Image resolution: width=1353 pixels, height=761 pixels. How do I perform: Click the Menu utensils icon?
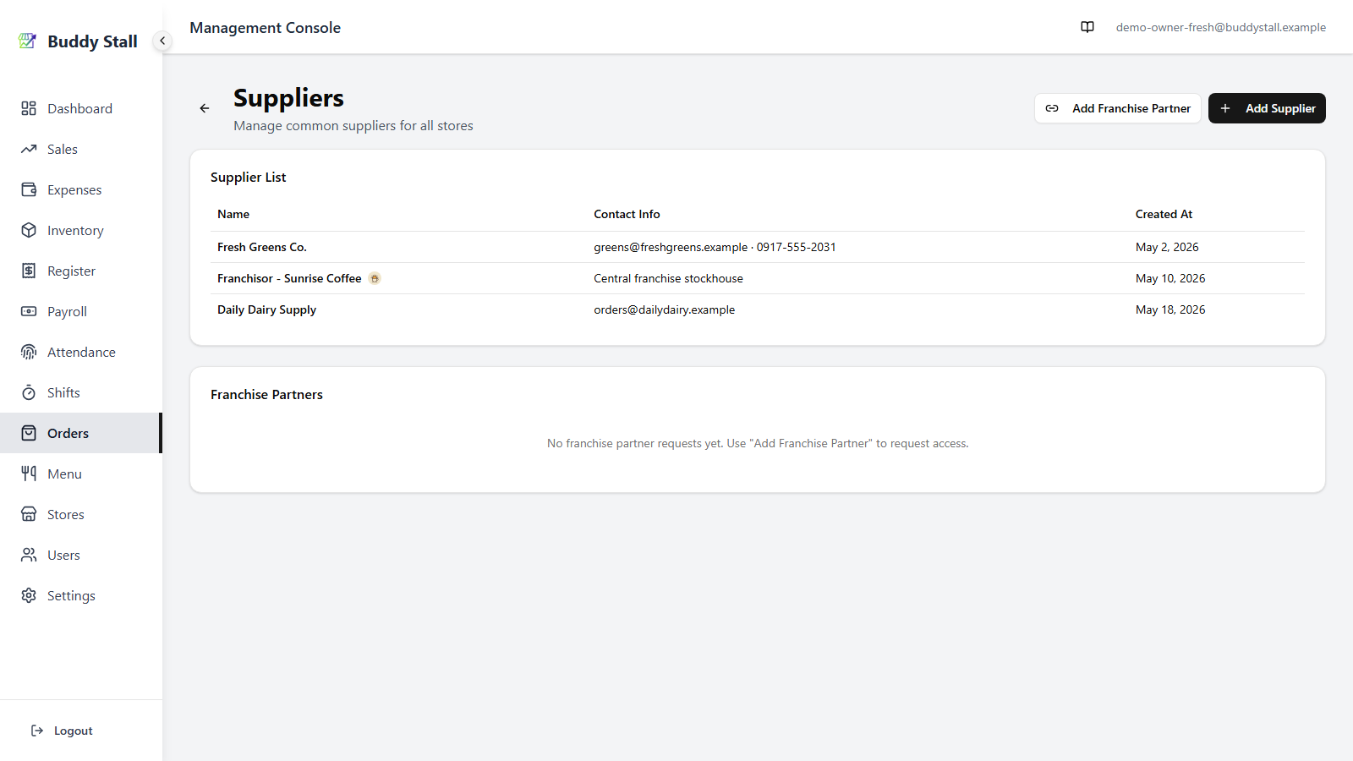(29, 474)
